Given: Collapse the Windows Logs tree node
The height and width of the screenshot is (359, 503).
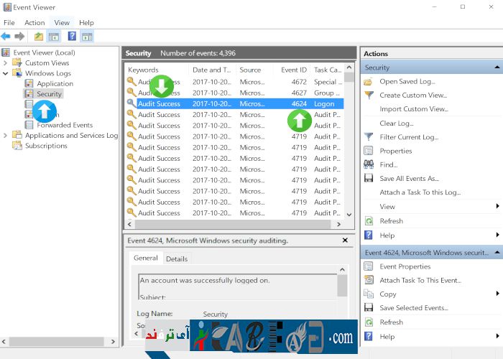Looking at the screenshot, I should tap(6, 73).
